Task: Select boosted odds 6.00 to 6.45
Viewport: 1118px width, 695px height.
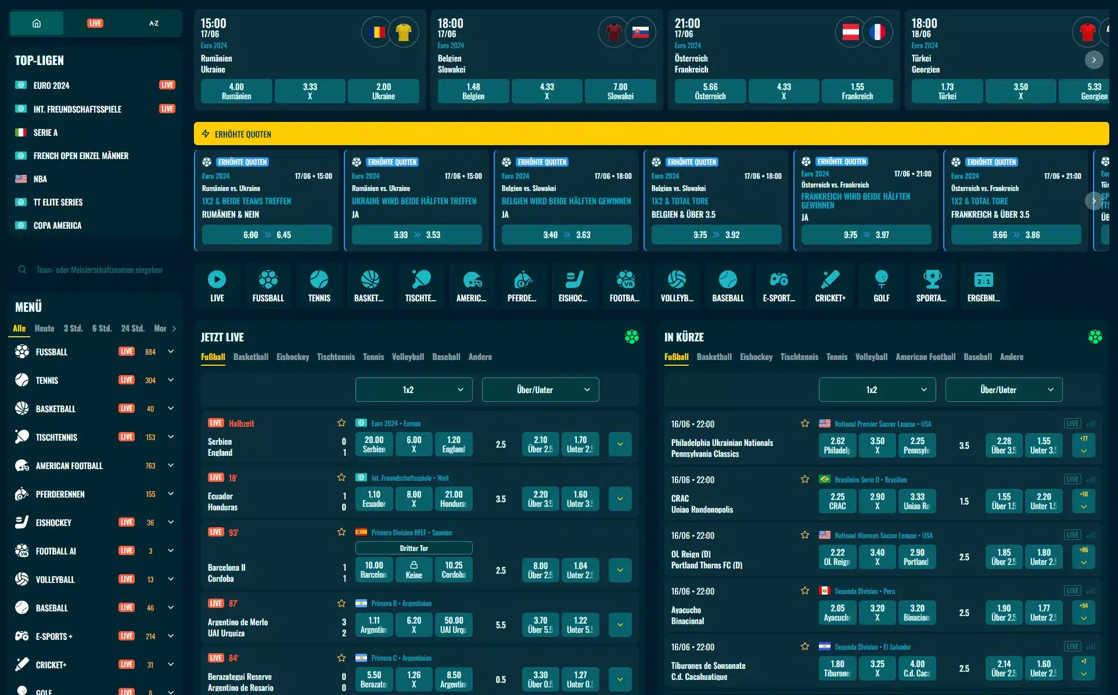Action: [267, 235]
